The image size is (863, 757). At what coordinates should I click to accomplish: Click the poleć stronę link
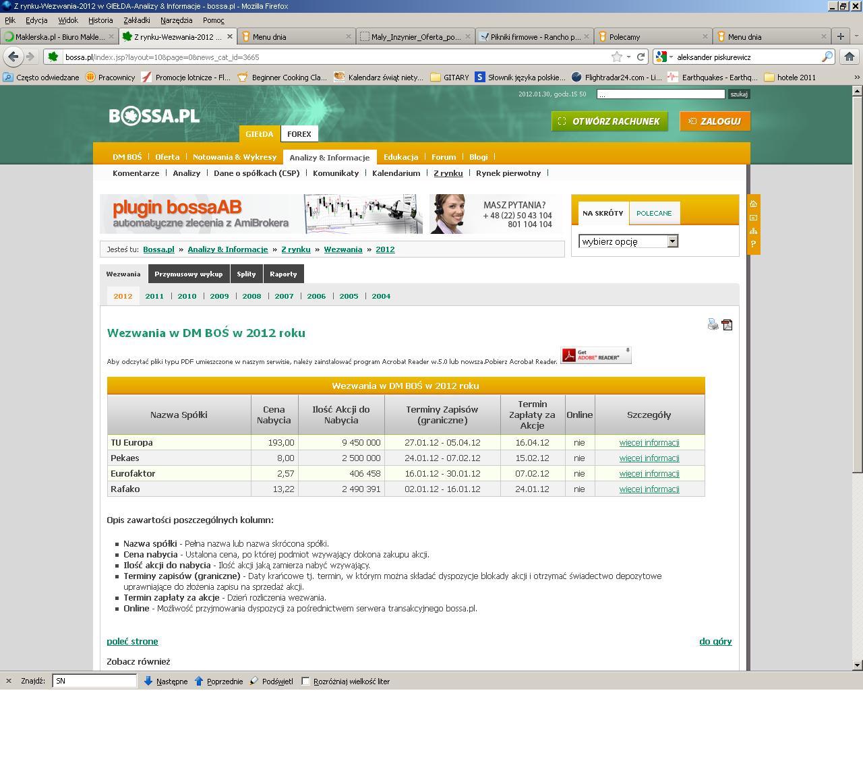pos(132,641)
